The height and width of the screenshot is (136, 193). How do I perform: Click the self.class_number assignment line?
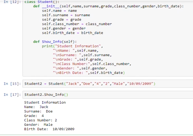click(x=77, y=24)
